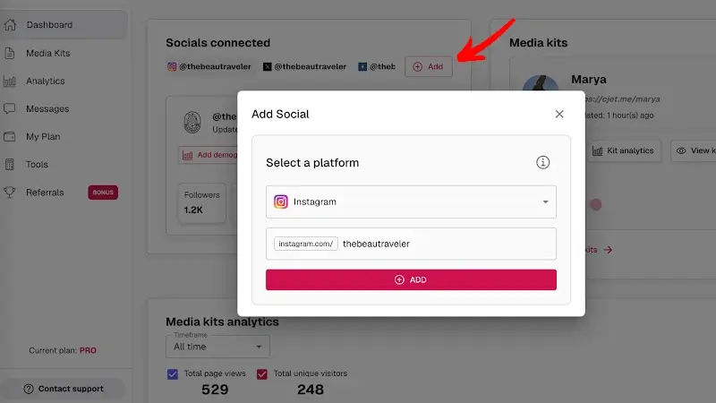The height and width of the screenshot is (403, 716).
Task: Click the Contact support button
Action: pyautogui.click(x=63, y=389)
